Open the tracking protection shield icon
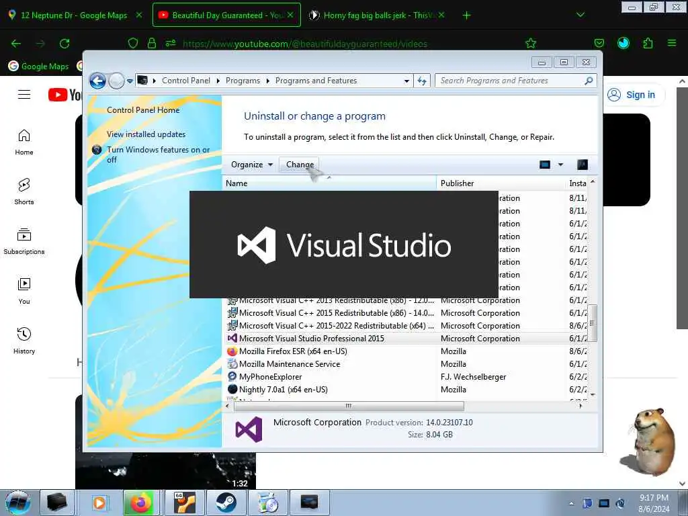The height and width of the screenshot is (516, 688). [x=133, y=43]
